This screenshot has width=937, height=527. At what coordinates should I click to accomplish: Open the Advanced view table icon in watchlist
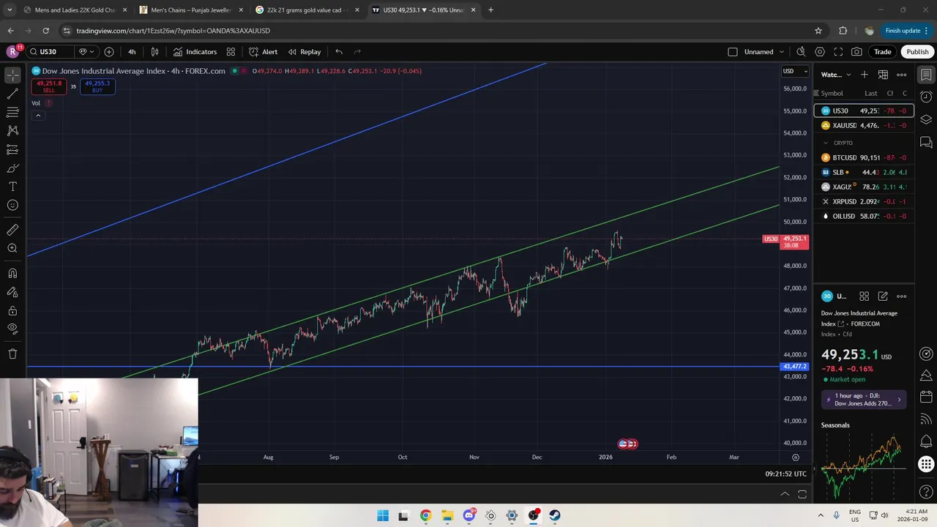[x=883, y=75]
